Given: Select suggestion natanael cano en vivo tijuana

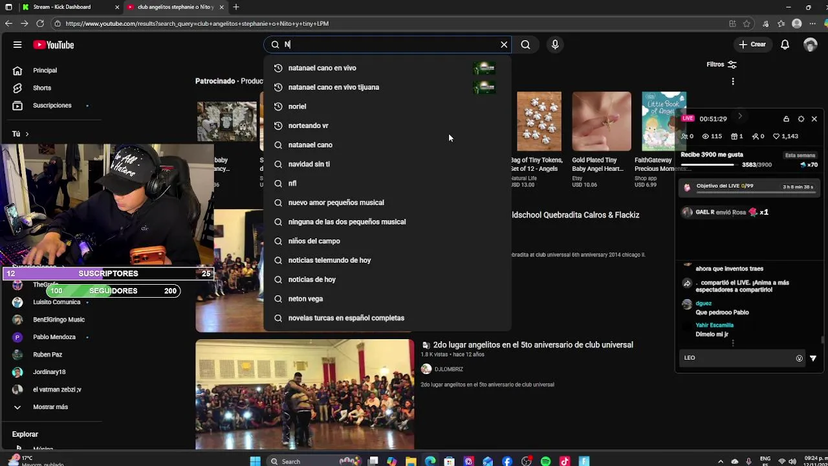Looking at the screenshot, I should tap(387, 87).
